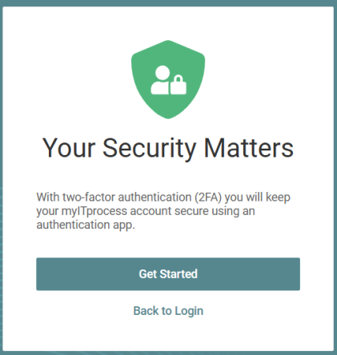The image size is (337, 355).
Task: Click the "myITprocess" name in the description
Action: (94, 211)
